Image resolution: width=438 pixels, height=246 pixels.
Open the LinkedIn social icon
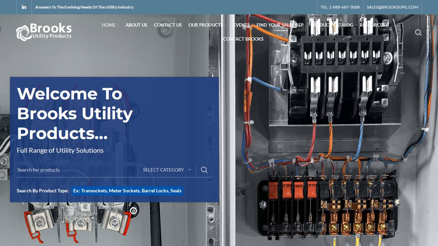point(24,7)
